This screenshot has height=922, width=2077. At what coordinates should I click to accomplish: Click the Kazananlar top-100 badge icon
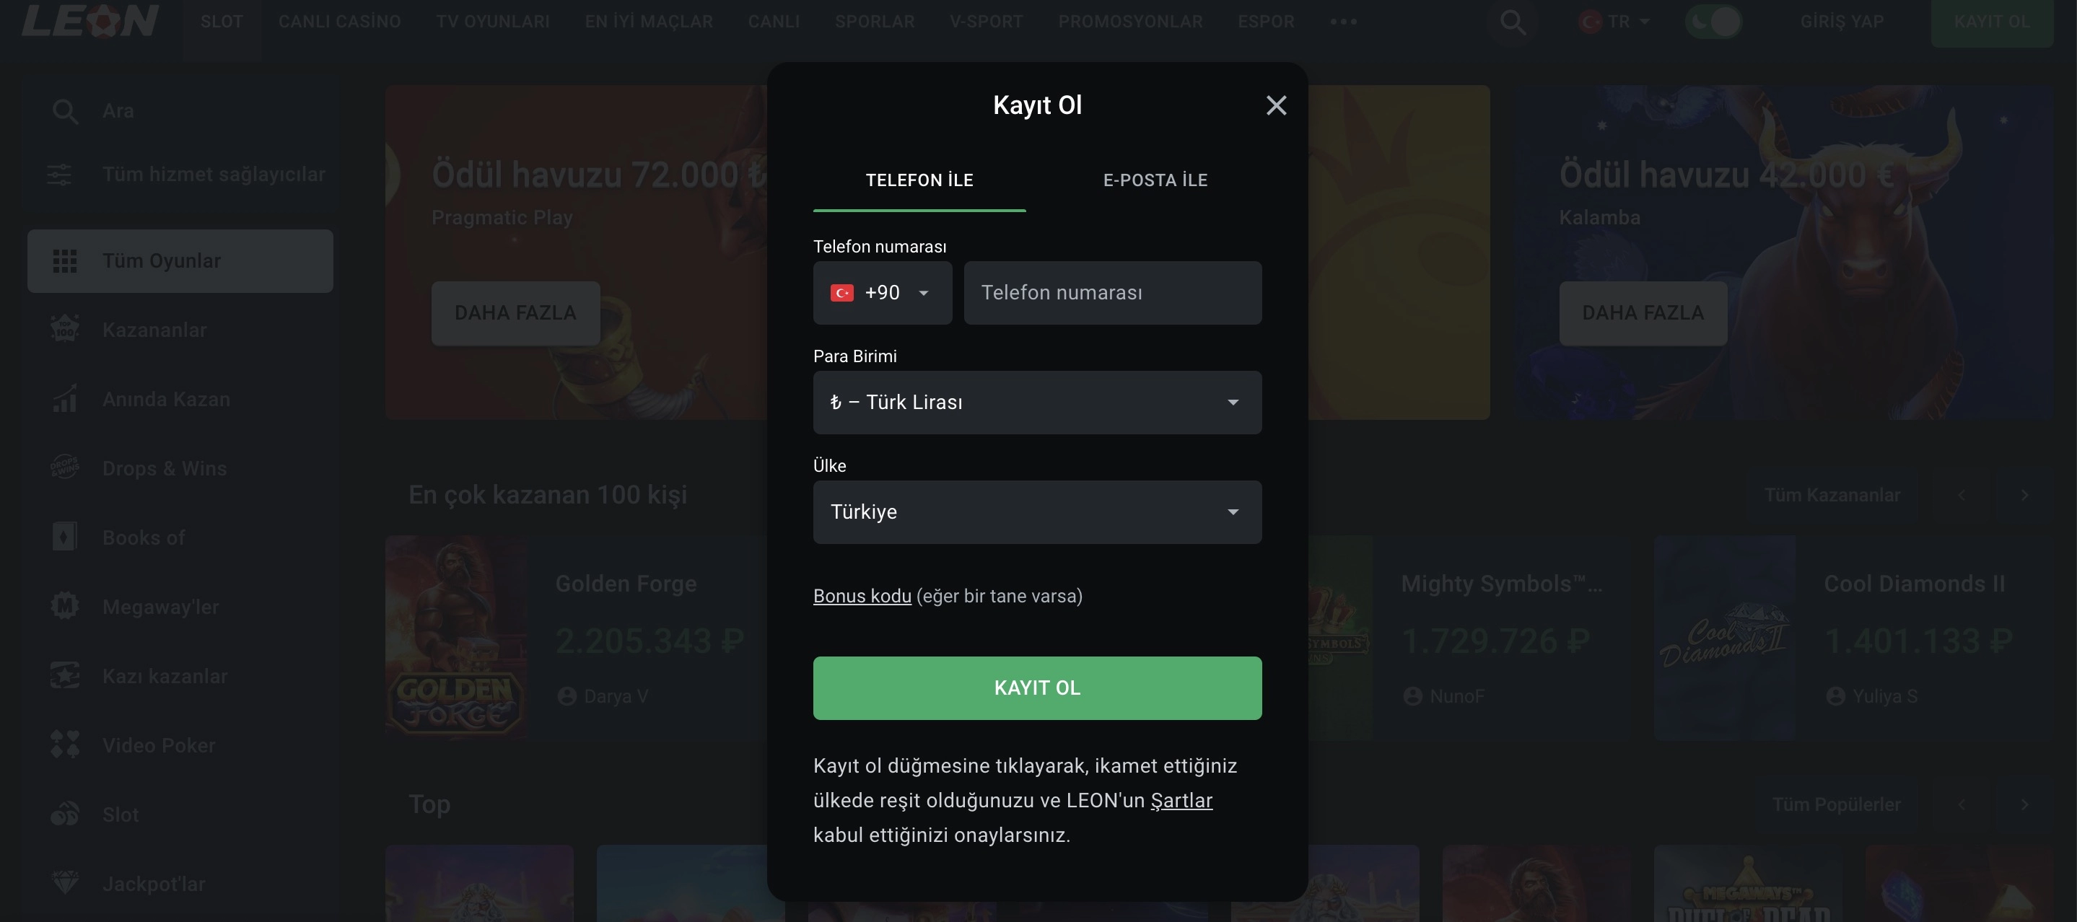pos(64,330)
